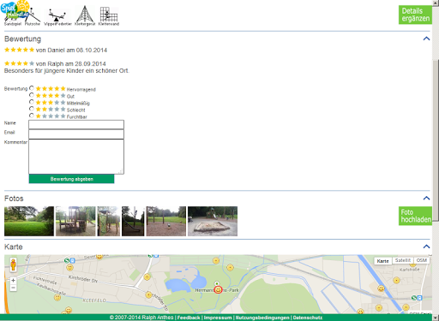
Task: Select the Furchtbar one-star rating
Action: pos(32,116)
